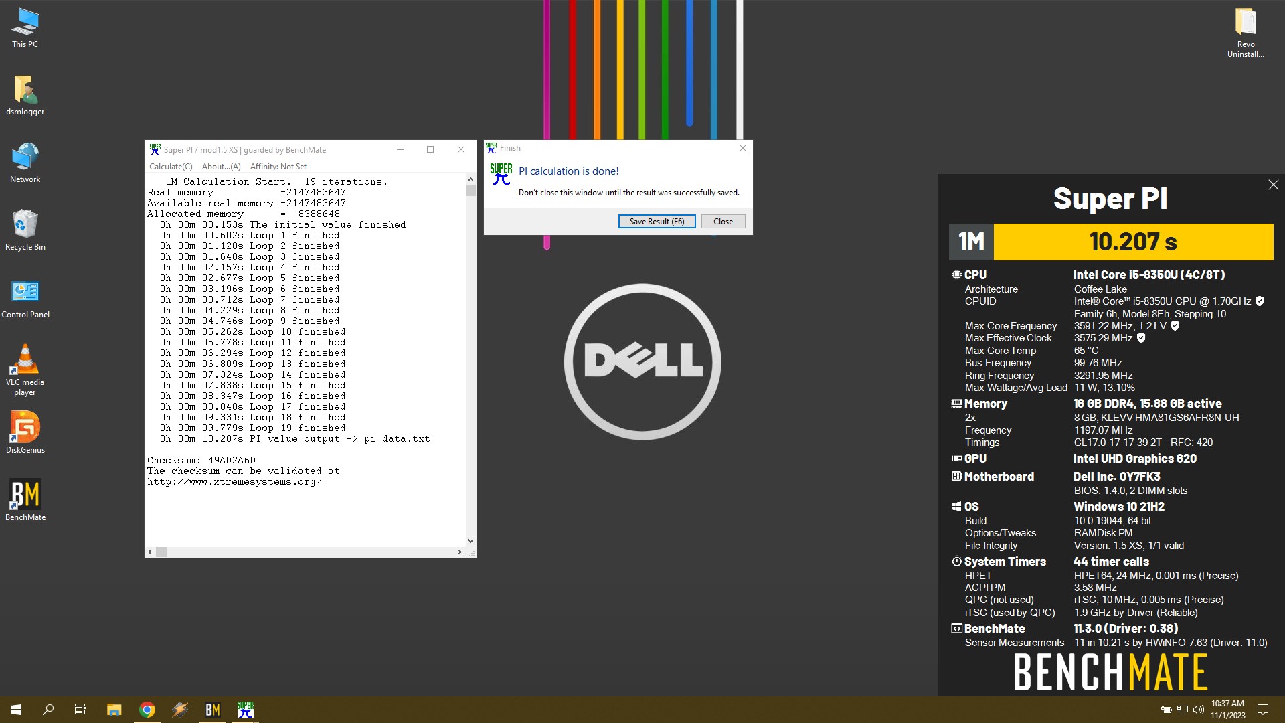Click Save Result (F6) button
1285x723 pixels.
657,222
